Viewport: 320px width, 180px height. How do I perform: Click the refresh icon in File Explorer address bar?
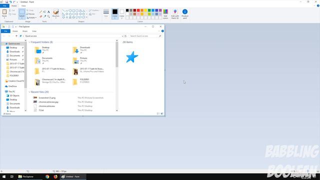pyautogui.click(x=125, y=36)
